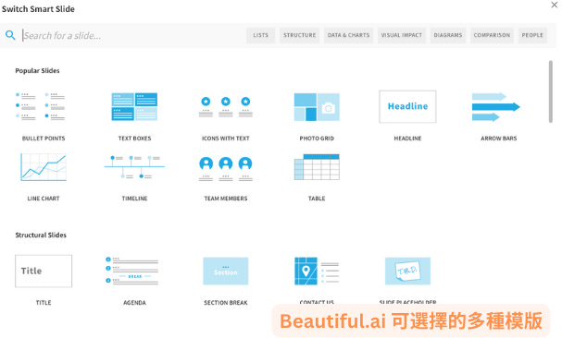The height and width of the screenshot is (338, 562).
Task: Close the Switch Smart Slide dialog
Action: click(554, 5)
